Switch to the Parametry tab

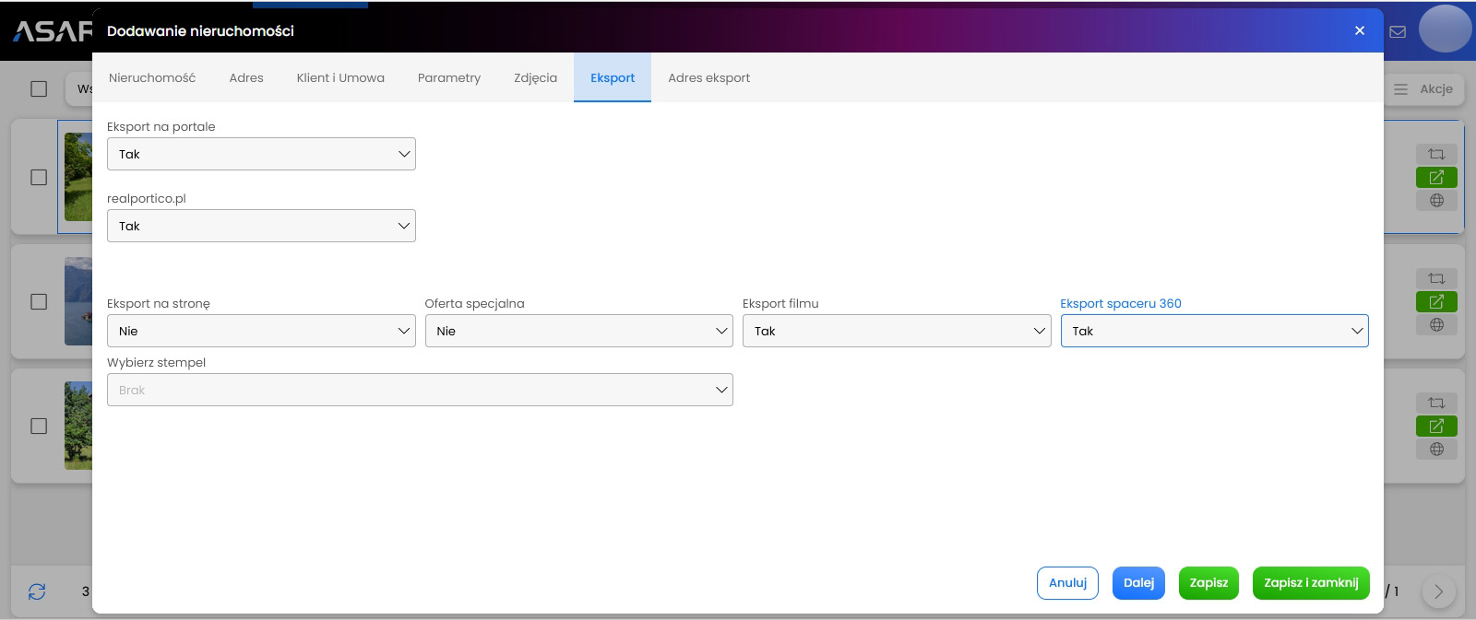click(x=449, y=78)
